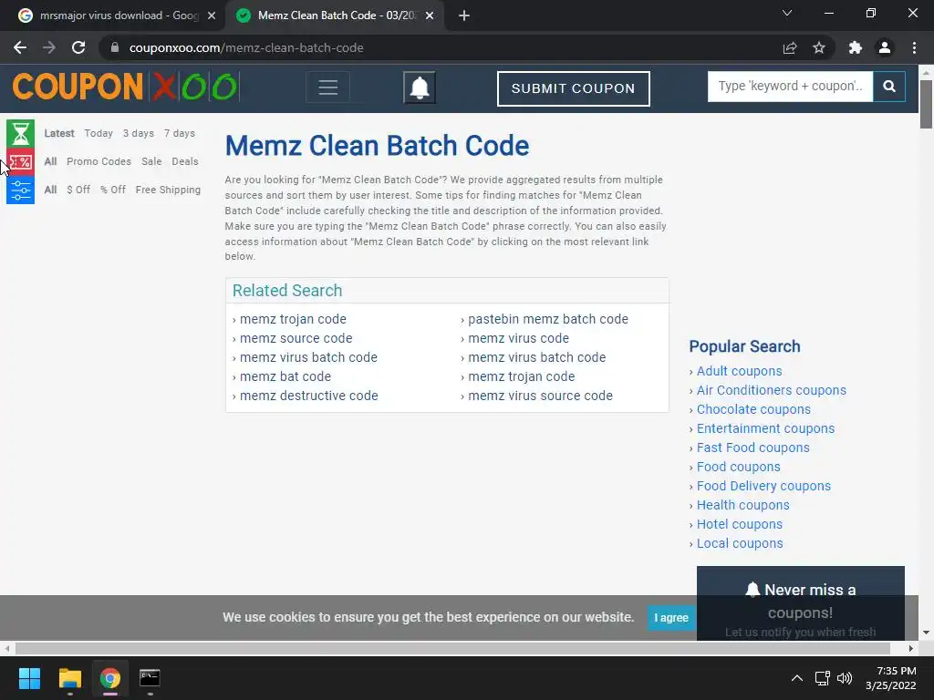Open Adult coupons link

pyautogui.click(x=739, y=371)
